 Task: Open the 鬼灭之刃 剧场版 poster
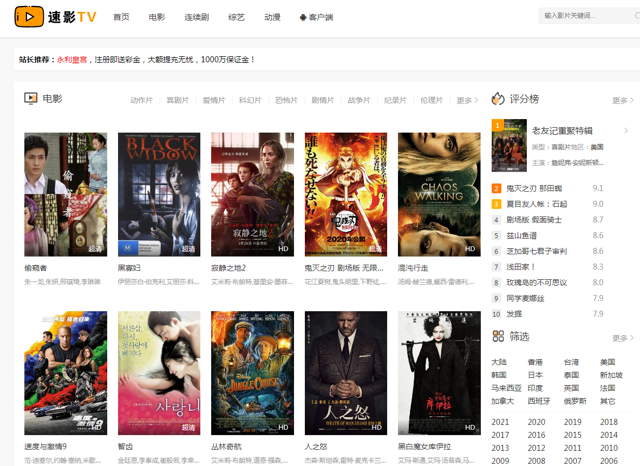pyautogui.click(x=346, y=194)
